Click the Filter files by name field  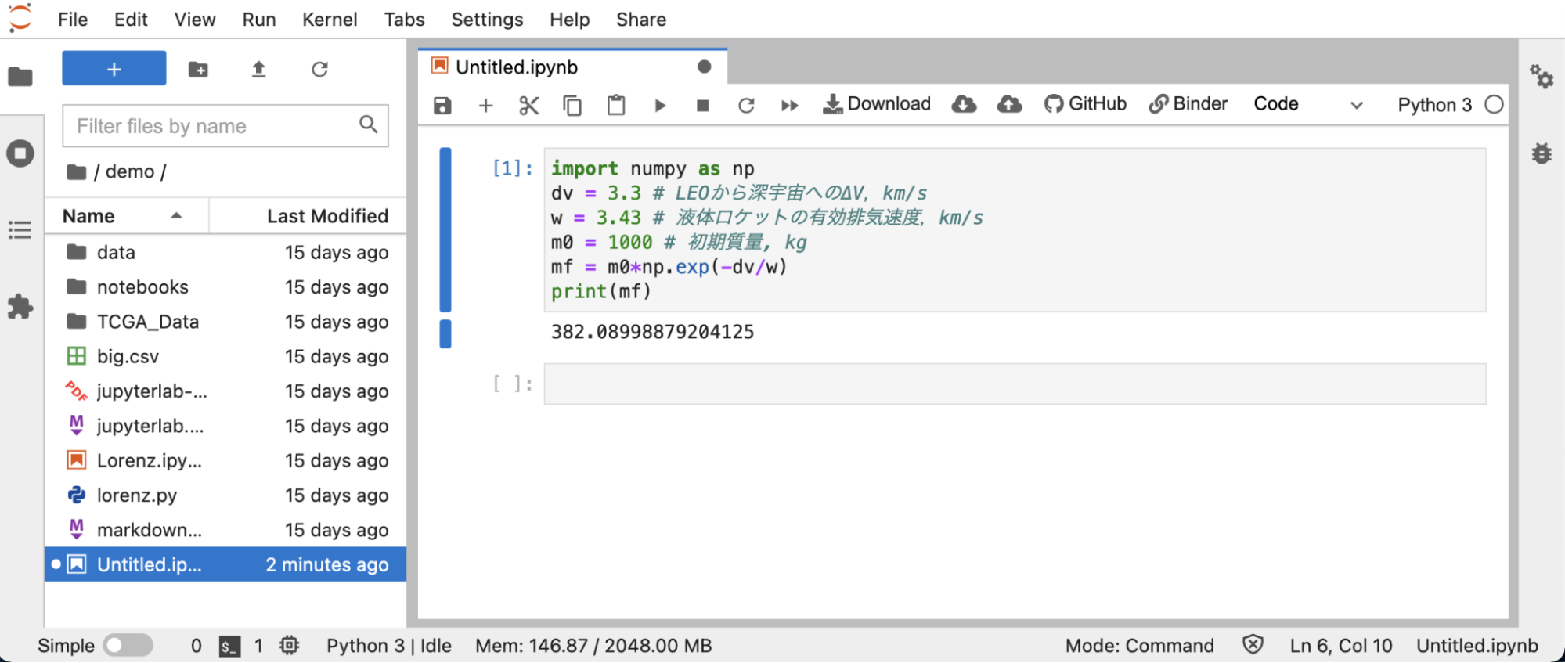pos(225,126)
